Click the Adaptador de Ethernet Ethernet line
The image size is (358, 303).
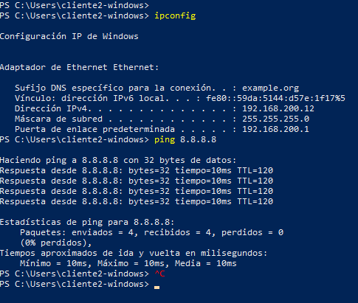pos(80,67)
